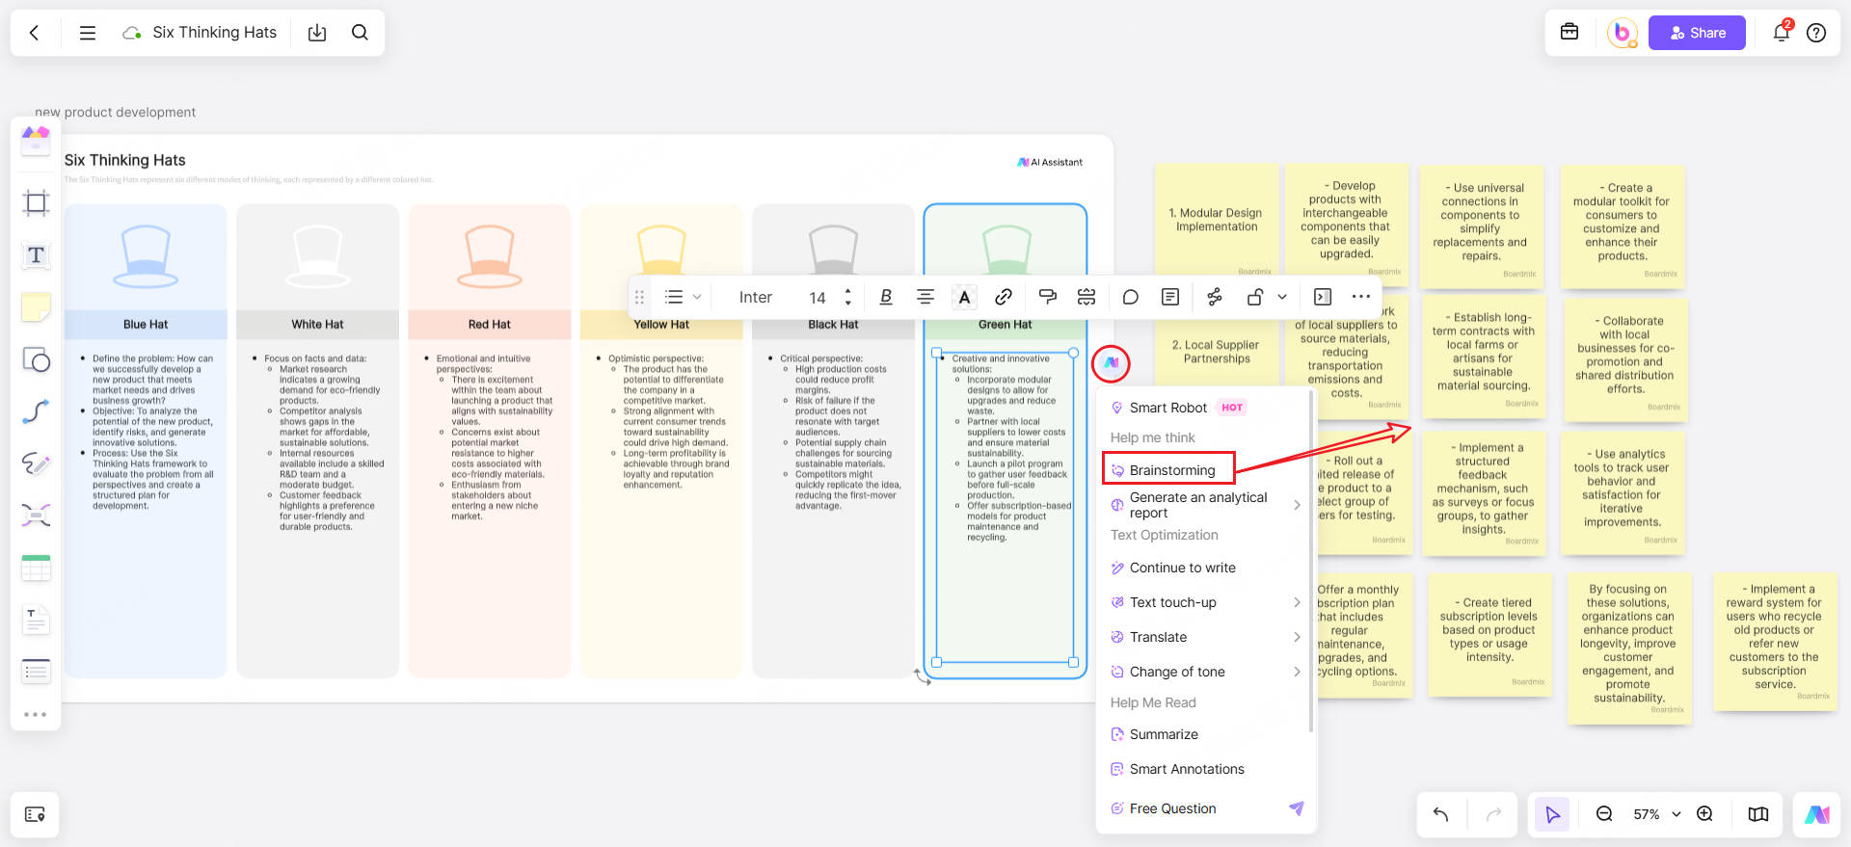Select the Connector line tool
The image size is (1851, 847).
tap(36, 412)
